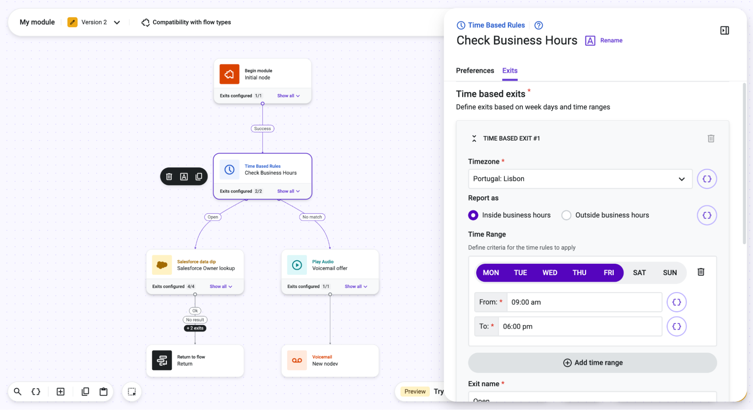This screenshot has height=410, width=753.
Task: Select the Exits tab
Action: click(510, 70)
